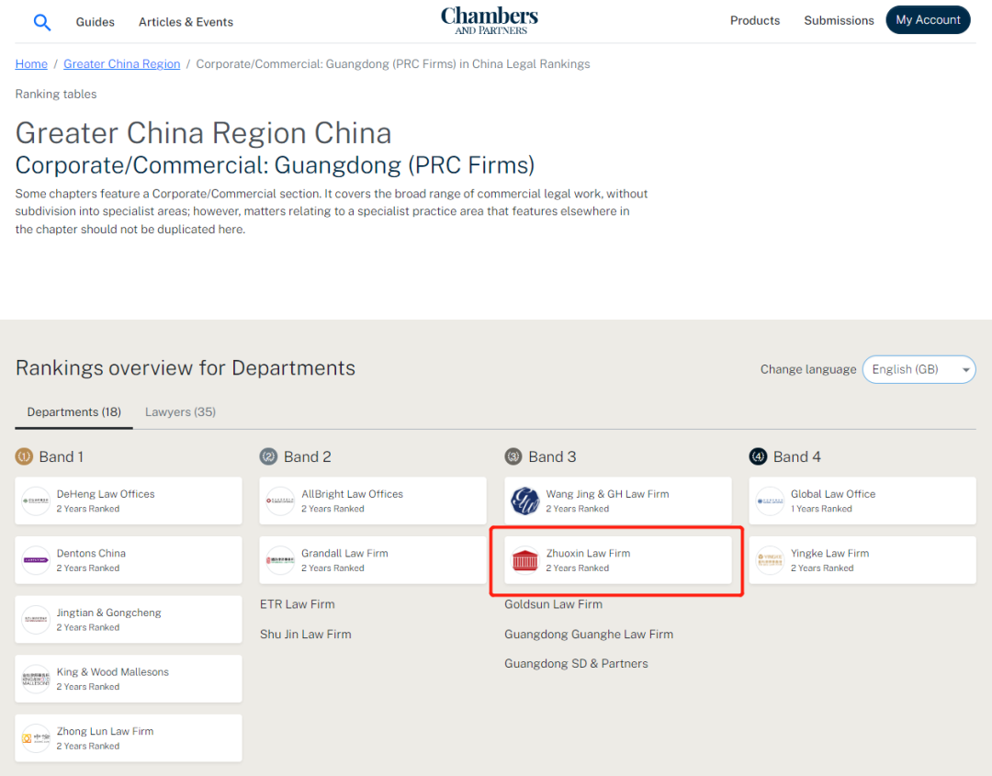Click the Rankings overview for Departments heading
This screenshot has height=776, width=992.
pyautogui.click(x=186, y=367)
